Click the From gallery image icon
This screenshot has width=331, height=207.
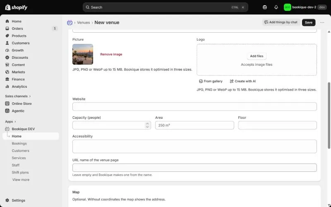[x=201, y=81]
